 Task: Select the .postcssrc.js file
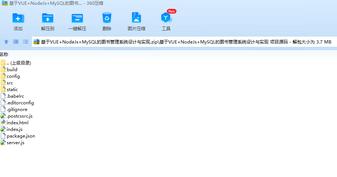(20, 116)
